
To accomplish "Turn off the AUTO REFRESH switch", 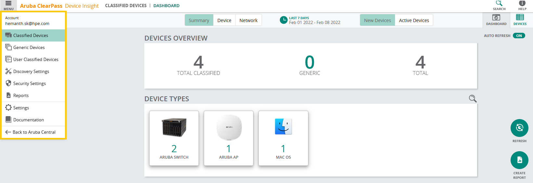I will click(x=519, y=36).
